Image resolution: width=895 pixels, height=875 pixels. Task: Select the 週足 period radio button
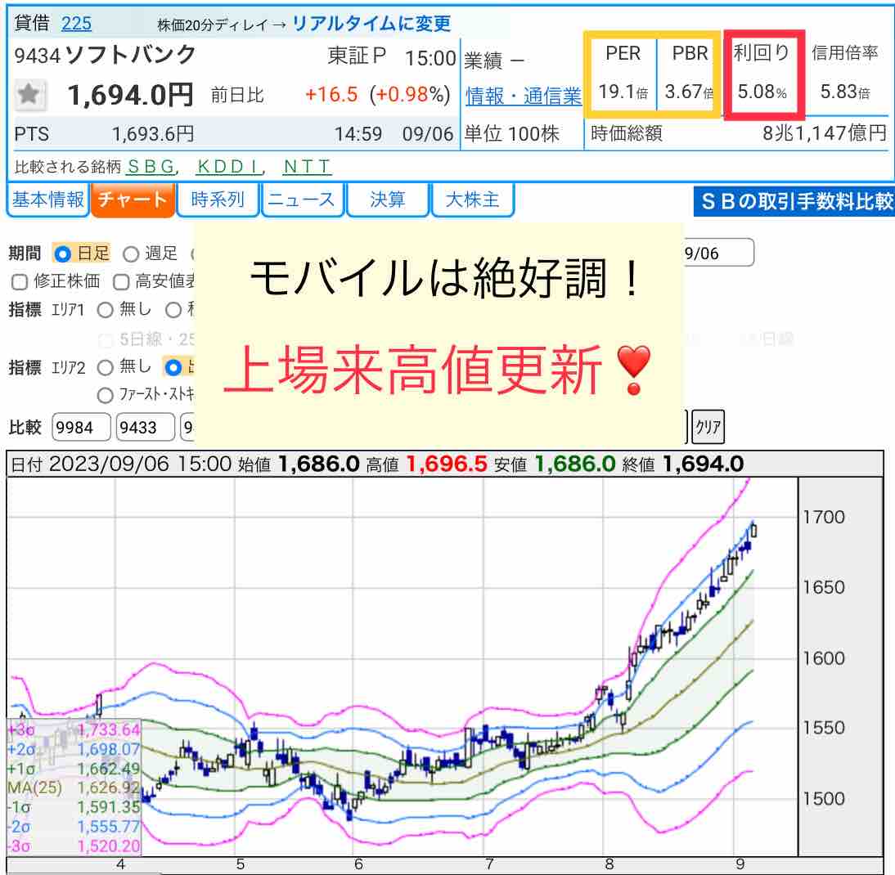[x=131, y=254]
